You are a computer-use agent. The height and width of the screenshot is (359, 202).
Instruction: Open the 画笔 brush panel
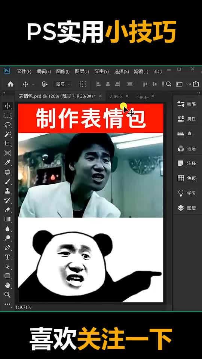tap(187, 104)
